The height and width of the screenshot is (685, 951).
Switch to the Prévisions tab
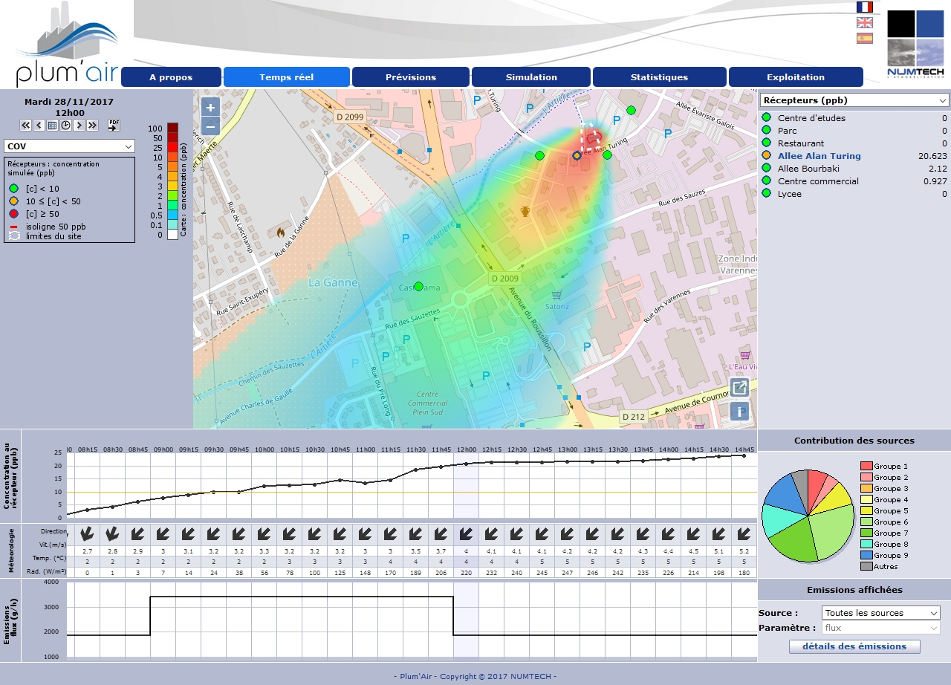(411, 77)
